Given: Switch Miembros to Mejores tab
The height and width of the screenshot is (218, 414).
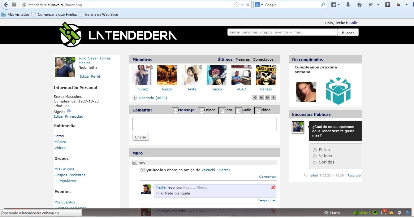Looking at the screenshot, I should click(243, 59).
